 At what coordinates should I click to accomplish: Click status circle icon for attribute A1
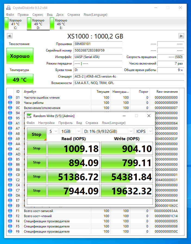(x=10, y=123)
